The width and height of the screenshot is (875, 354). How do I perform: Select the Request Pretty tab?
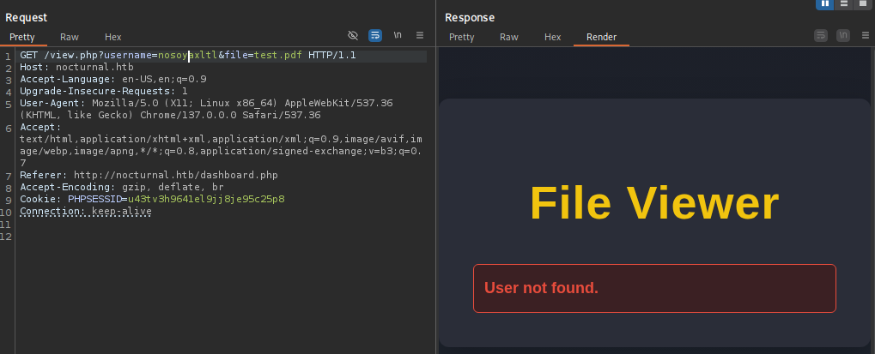tap(22, 37)
